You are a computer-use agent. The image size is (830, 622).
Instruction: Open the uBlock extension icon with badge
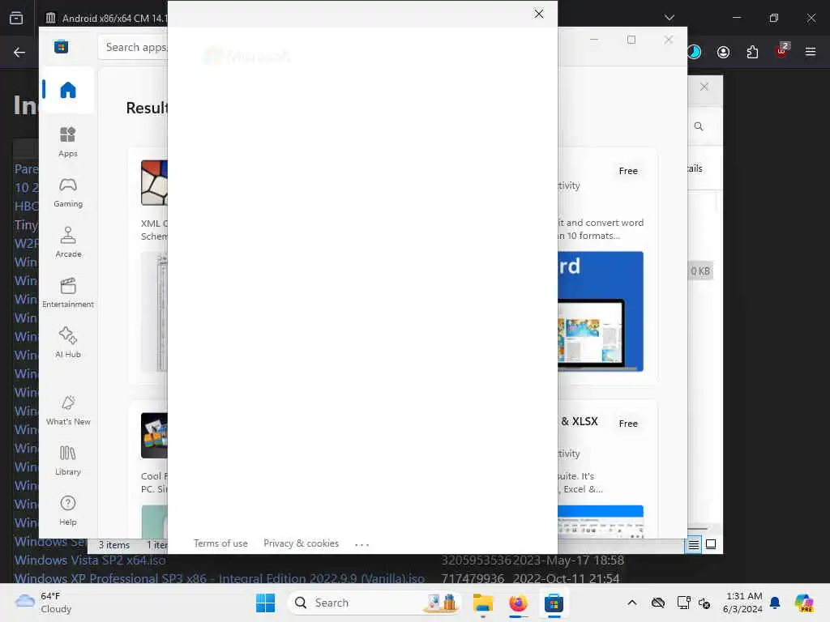point(781,51)
